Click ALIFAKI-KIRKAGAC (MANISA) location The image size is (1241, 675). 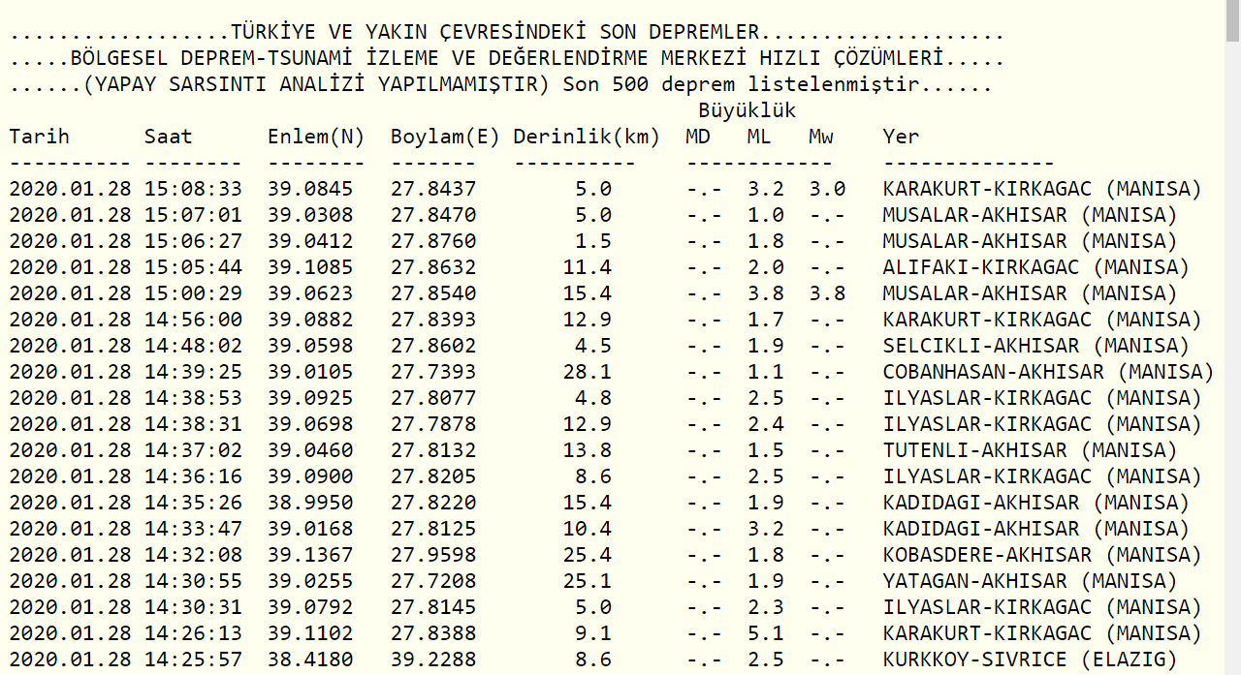[1035, 267]
